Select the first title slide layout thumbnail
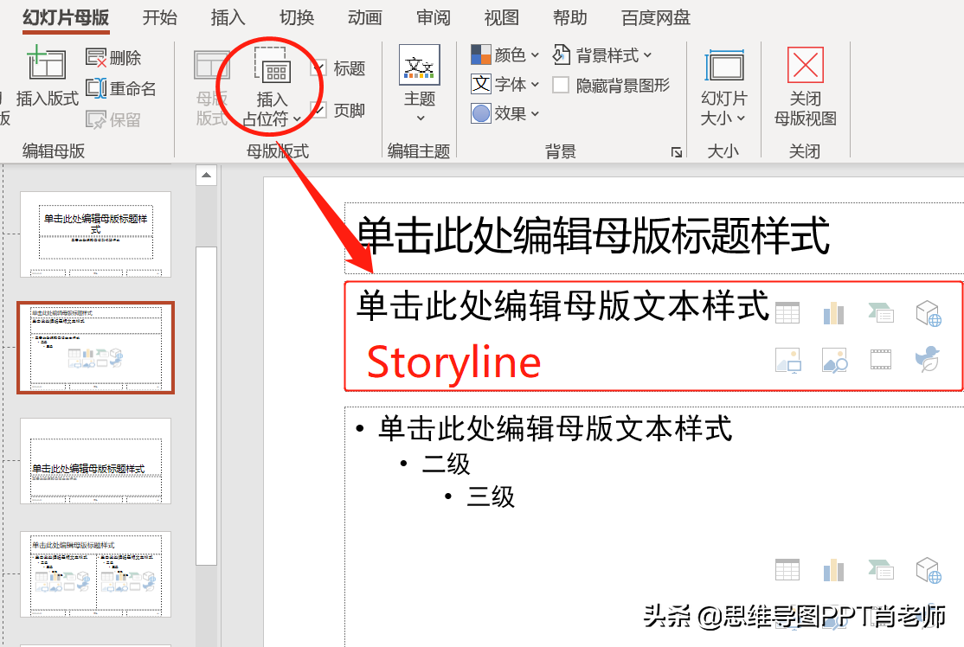The height and width of the screenshot is (647, 964). point(95,234)
